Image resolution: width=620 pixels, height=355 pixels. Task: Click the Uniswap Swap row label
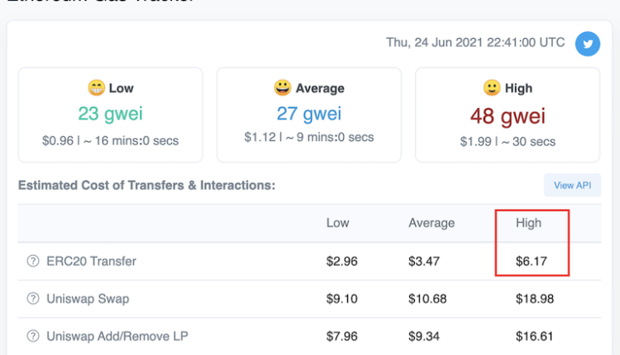point(88,298)
